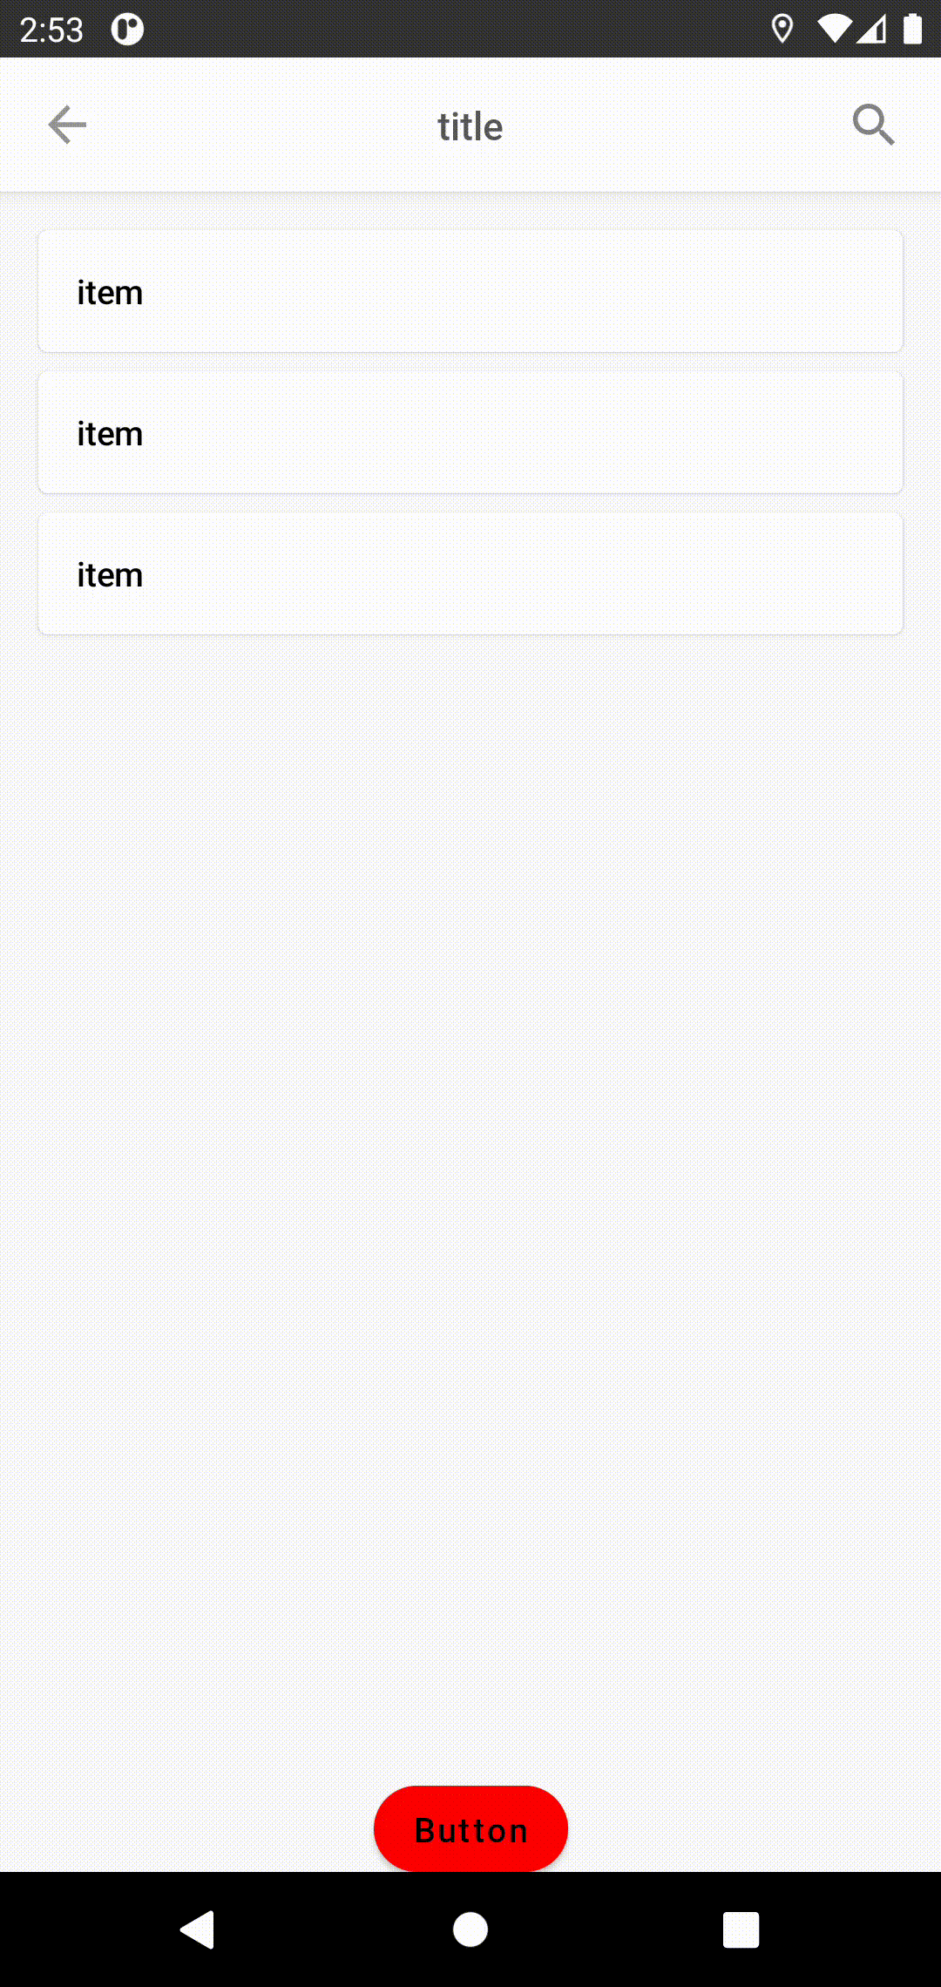Click the "title" heading text

point(470,127)
